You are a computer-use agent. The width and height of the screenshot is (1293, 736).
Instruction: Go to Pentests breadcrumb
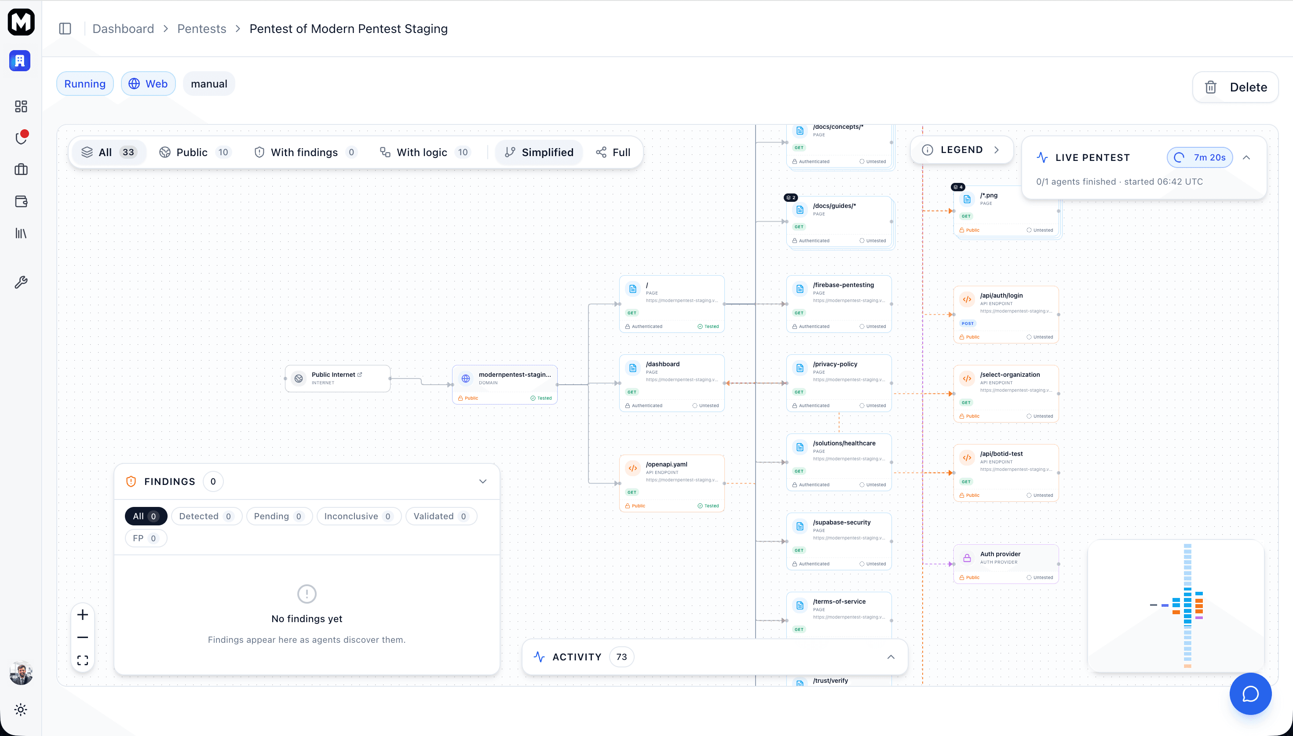[x=202, y=29]
